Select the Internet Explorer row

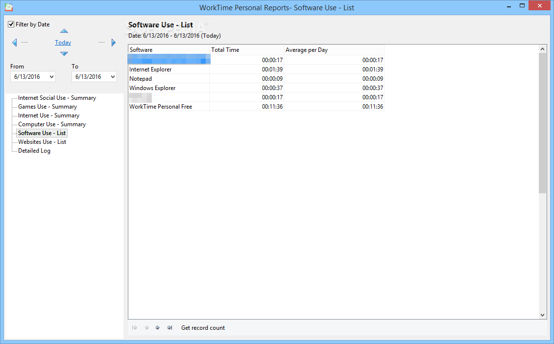pyautogui.click(x=256, y=69)
